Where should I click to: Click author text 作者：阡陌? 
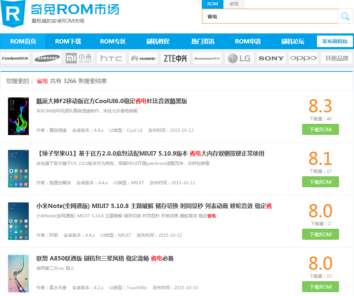coord(47,235)
